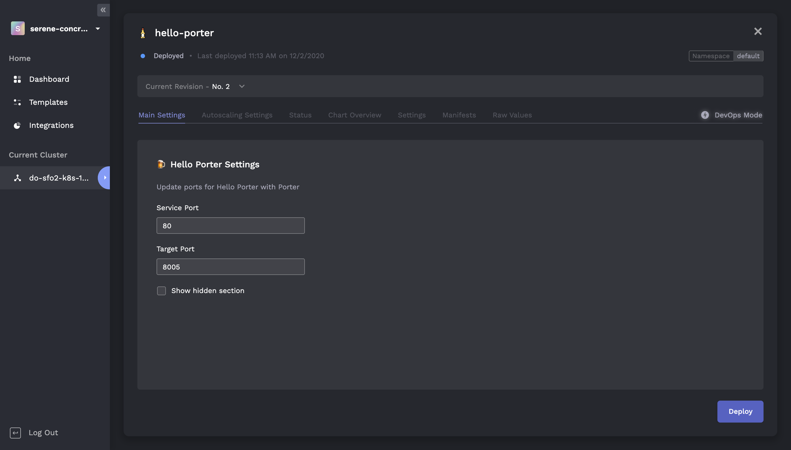The image size is (791, 450).
Task: Click the Log Out link
Action: click(43, 433)
